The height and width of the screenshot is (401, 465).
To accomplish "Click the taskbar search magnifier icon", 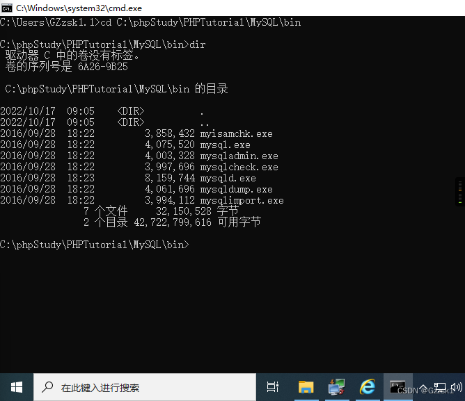I will point(47,387).
